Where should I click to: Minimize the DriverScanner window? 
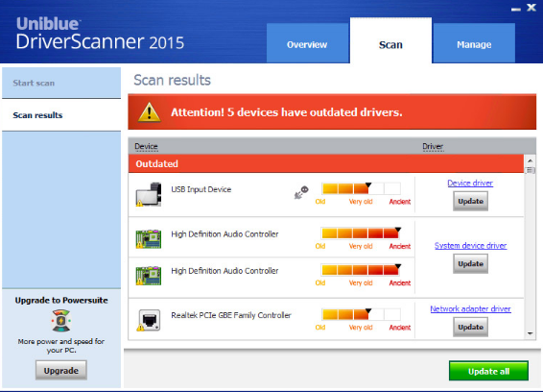coord(516,10)
